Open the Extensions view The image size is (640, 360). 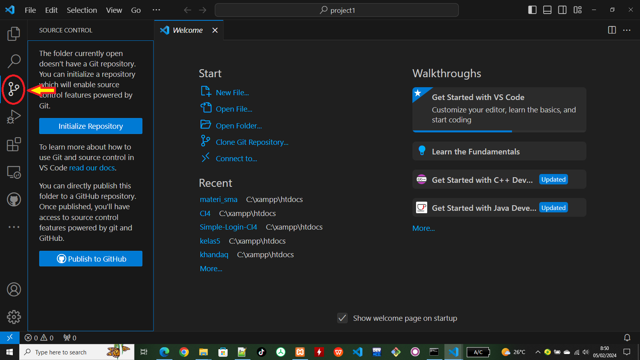click(14, 144)
